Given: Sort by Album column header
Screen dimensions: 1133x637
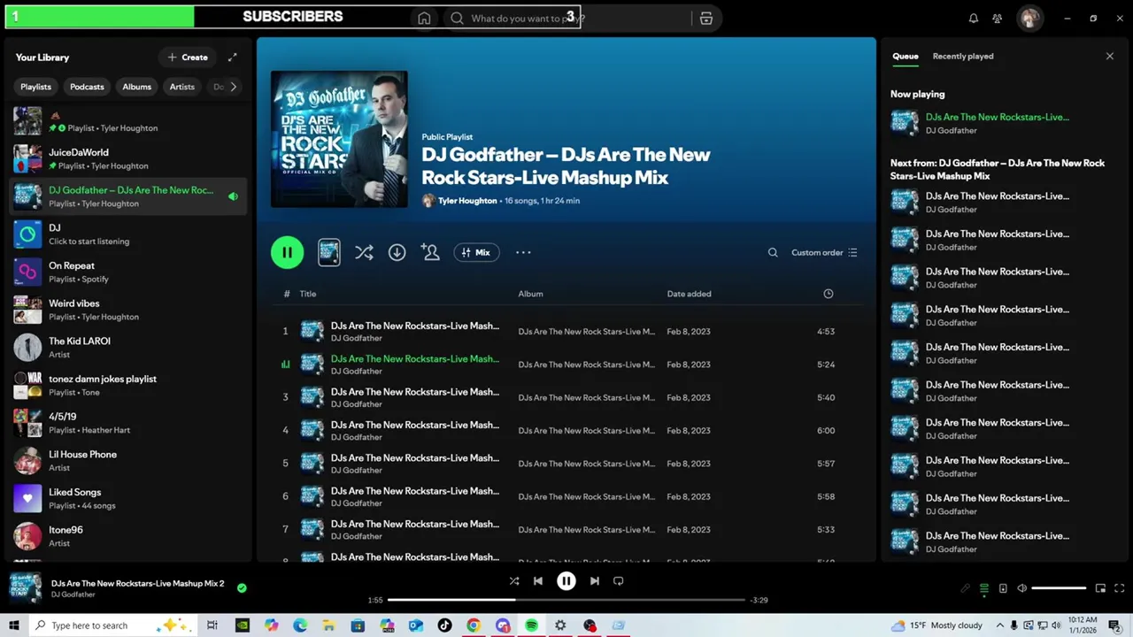Looking at the screenshot, I should (x=530, y=294).
